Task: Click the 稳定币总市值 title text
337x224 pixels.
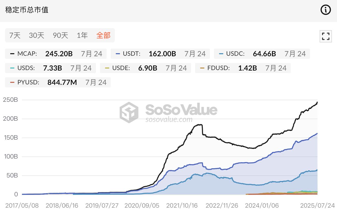Action: tap(27, 10)
